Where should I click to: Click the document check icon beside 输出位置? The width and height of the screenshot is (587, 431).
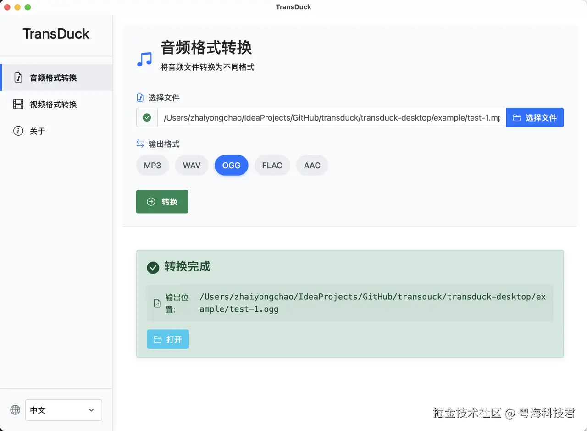click(x=157, y=303)
